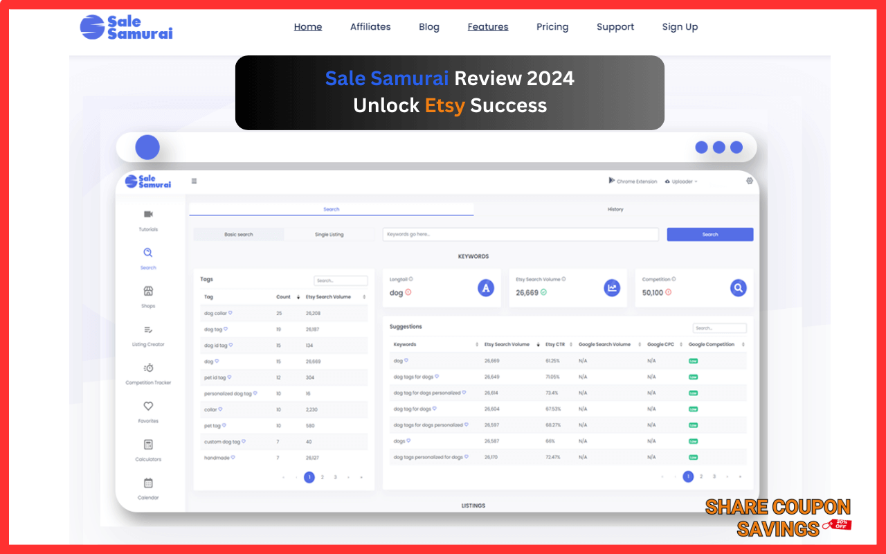Click the Chrome Extension play icon

pyautogui.click(x=612, y=180)
